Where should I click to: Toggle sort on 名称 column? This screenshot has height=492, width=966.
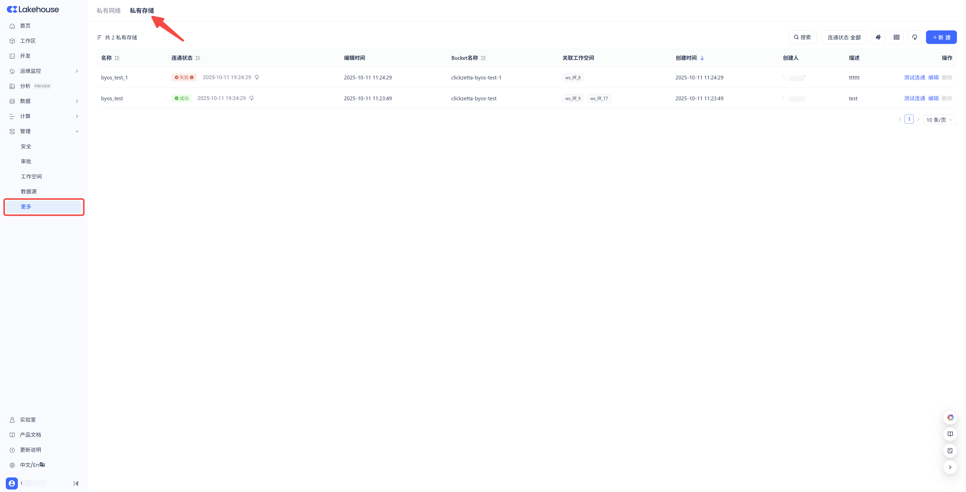click(117, 58)
